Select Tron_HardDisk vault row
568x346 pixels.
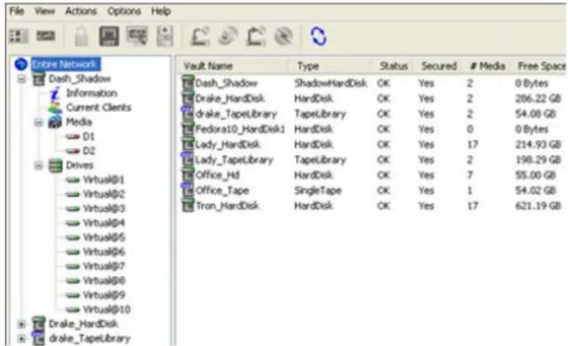pyautogui.click(x=372, y=206)
